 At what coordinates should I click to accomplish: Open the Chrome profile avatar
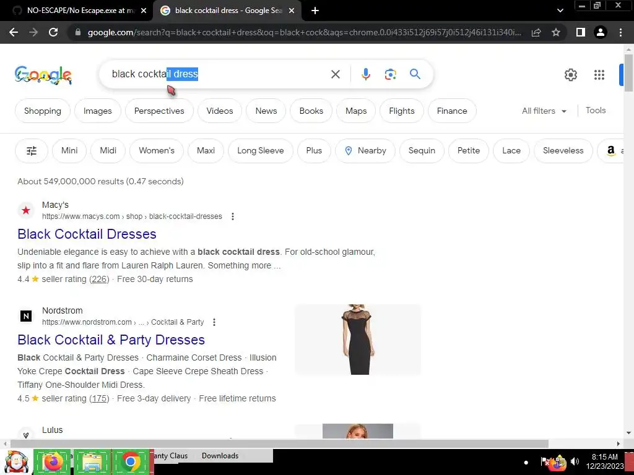[601, 32]
